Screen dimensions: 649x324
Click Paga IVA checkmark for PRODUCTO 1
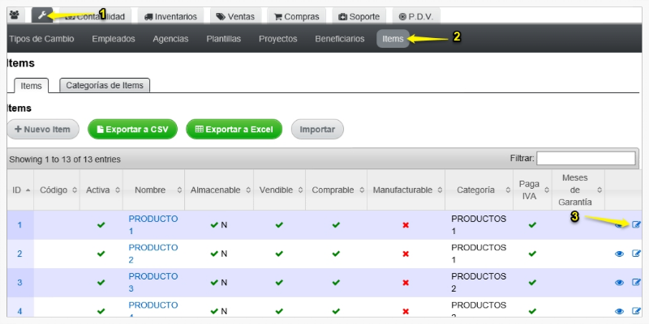point(532,225)
